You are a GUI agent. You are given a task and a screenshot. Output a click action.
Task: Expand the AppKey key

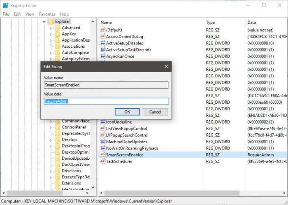pos(51,34)
